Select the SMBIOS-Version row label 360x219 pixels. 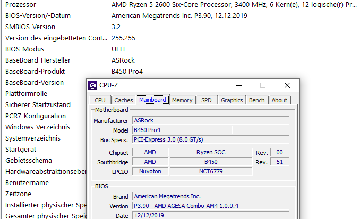pyautogui.click(x=30, y=27)
